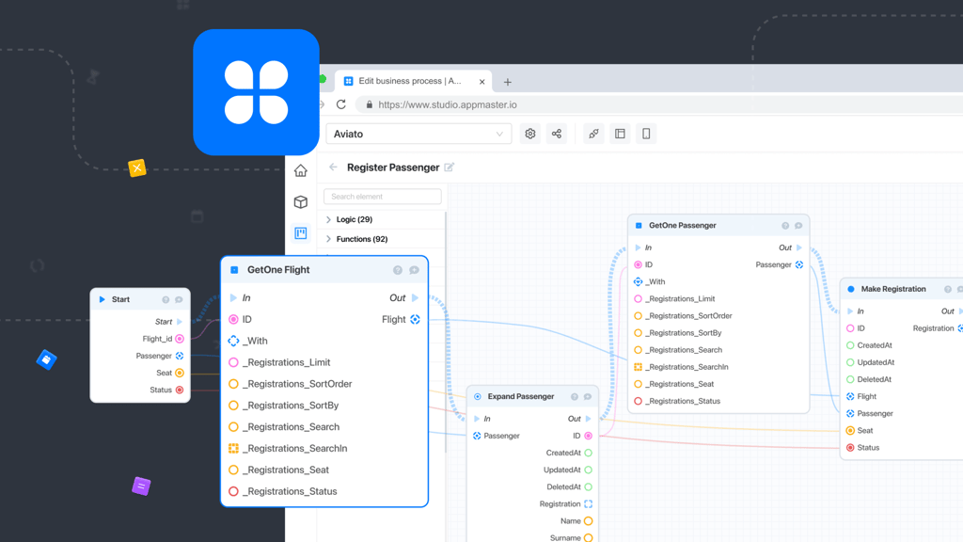
Task: Click the share icon in the toolbar
Action: (x=557, y=134)
